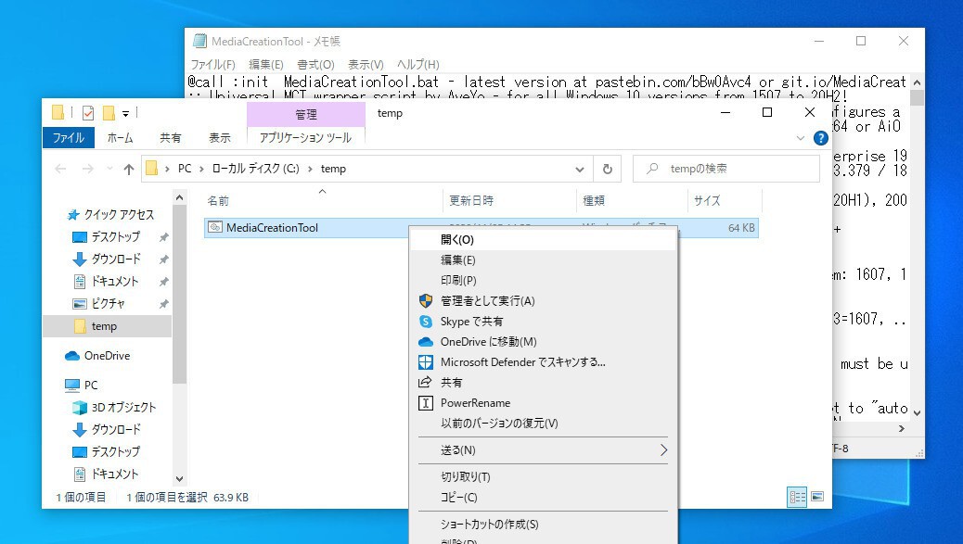Screen dimensions: 963x544
Task: Customize quick access toolbar dropdown arrow
Action: coord(125,113)
